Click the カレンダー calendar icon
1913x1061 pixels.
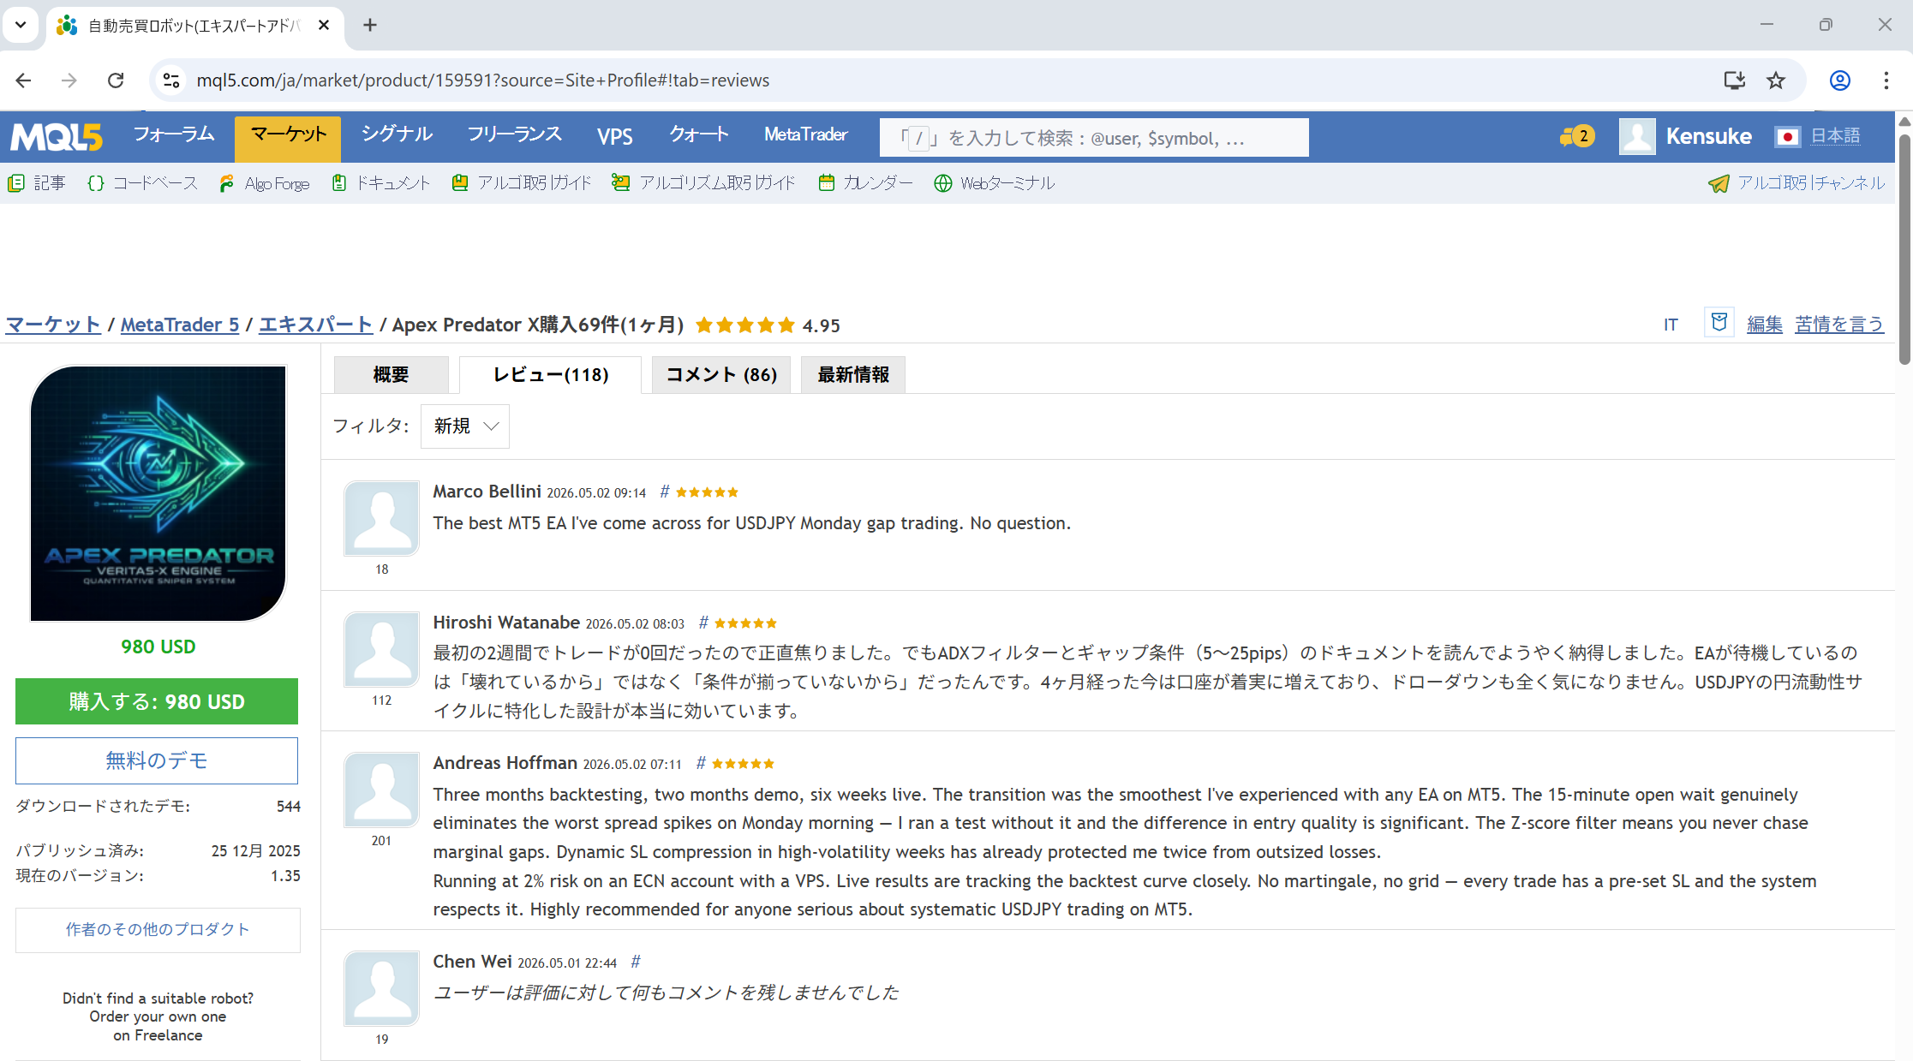tap(827, 183)
